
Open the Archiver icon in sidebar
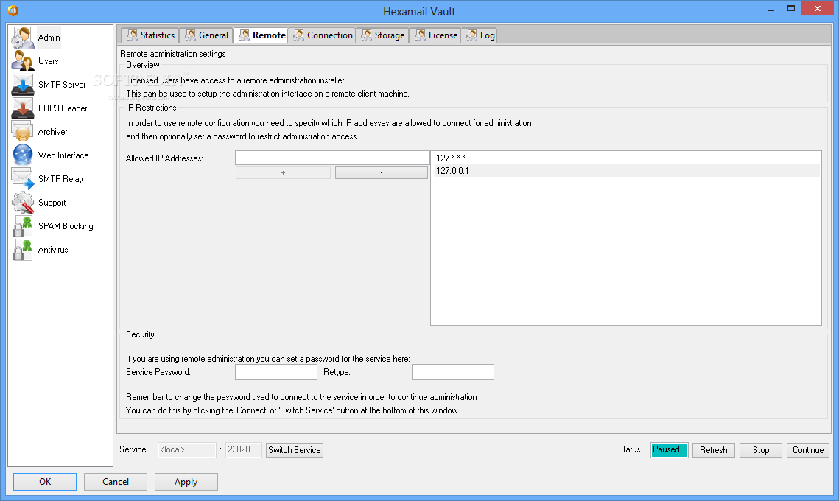[x=23, y=132]
